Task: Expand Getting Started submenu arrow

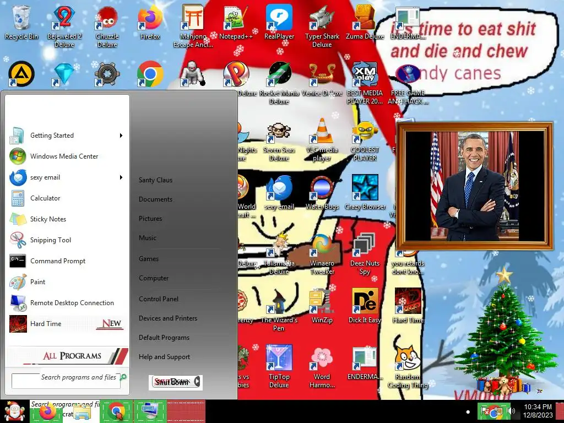Action: point(121,135)
